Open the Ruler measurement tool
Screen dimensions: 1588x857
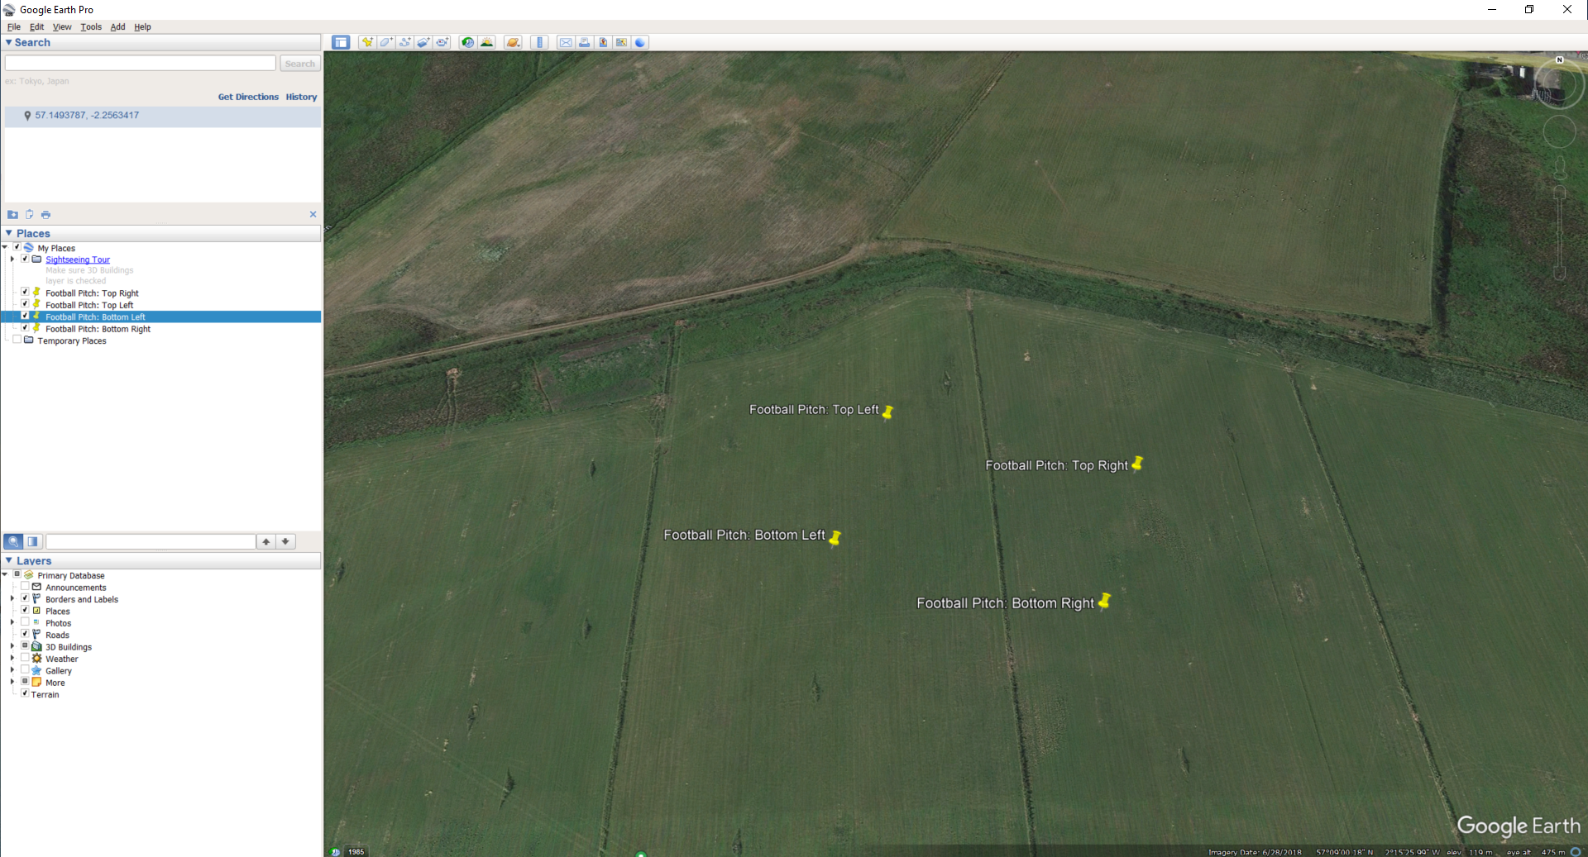(x=539, y=42)
